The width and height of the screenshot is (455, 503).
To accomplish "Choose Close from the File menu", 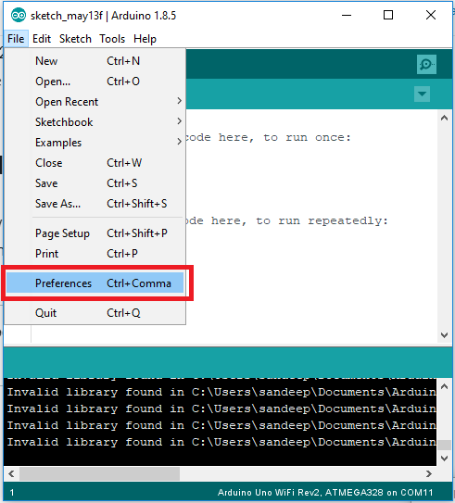I will point(95,163).
